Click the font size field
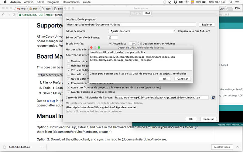The height and width of the screenshot is (152, 243). (113, 37)
